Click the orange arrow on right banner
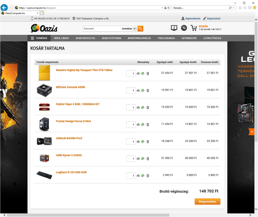 (x=252, y=132)
